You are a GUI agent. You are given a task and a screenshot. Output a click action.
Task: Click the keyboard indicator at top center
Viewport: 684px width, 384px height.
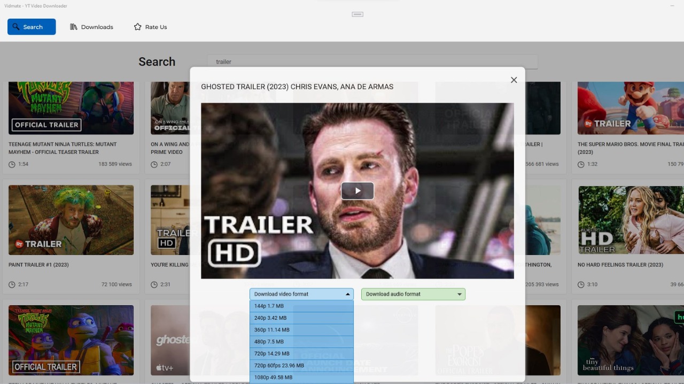point(357,14)
